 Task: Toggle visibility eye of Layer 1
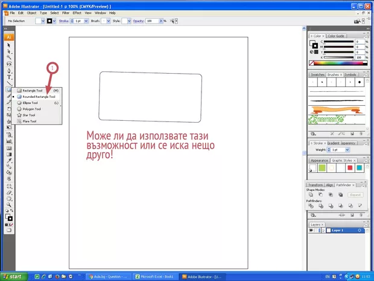[312, 230]
